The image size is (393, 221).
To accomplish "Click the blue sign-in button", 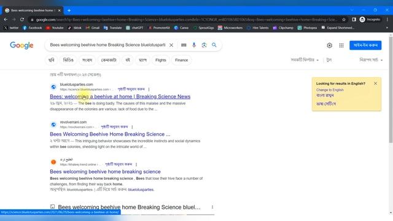I will point(365,45).
